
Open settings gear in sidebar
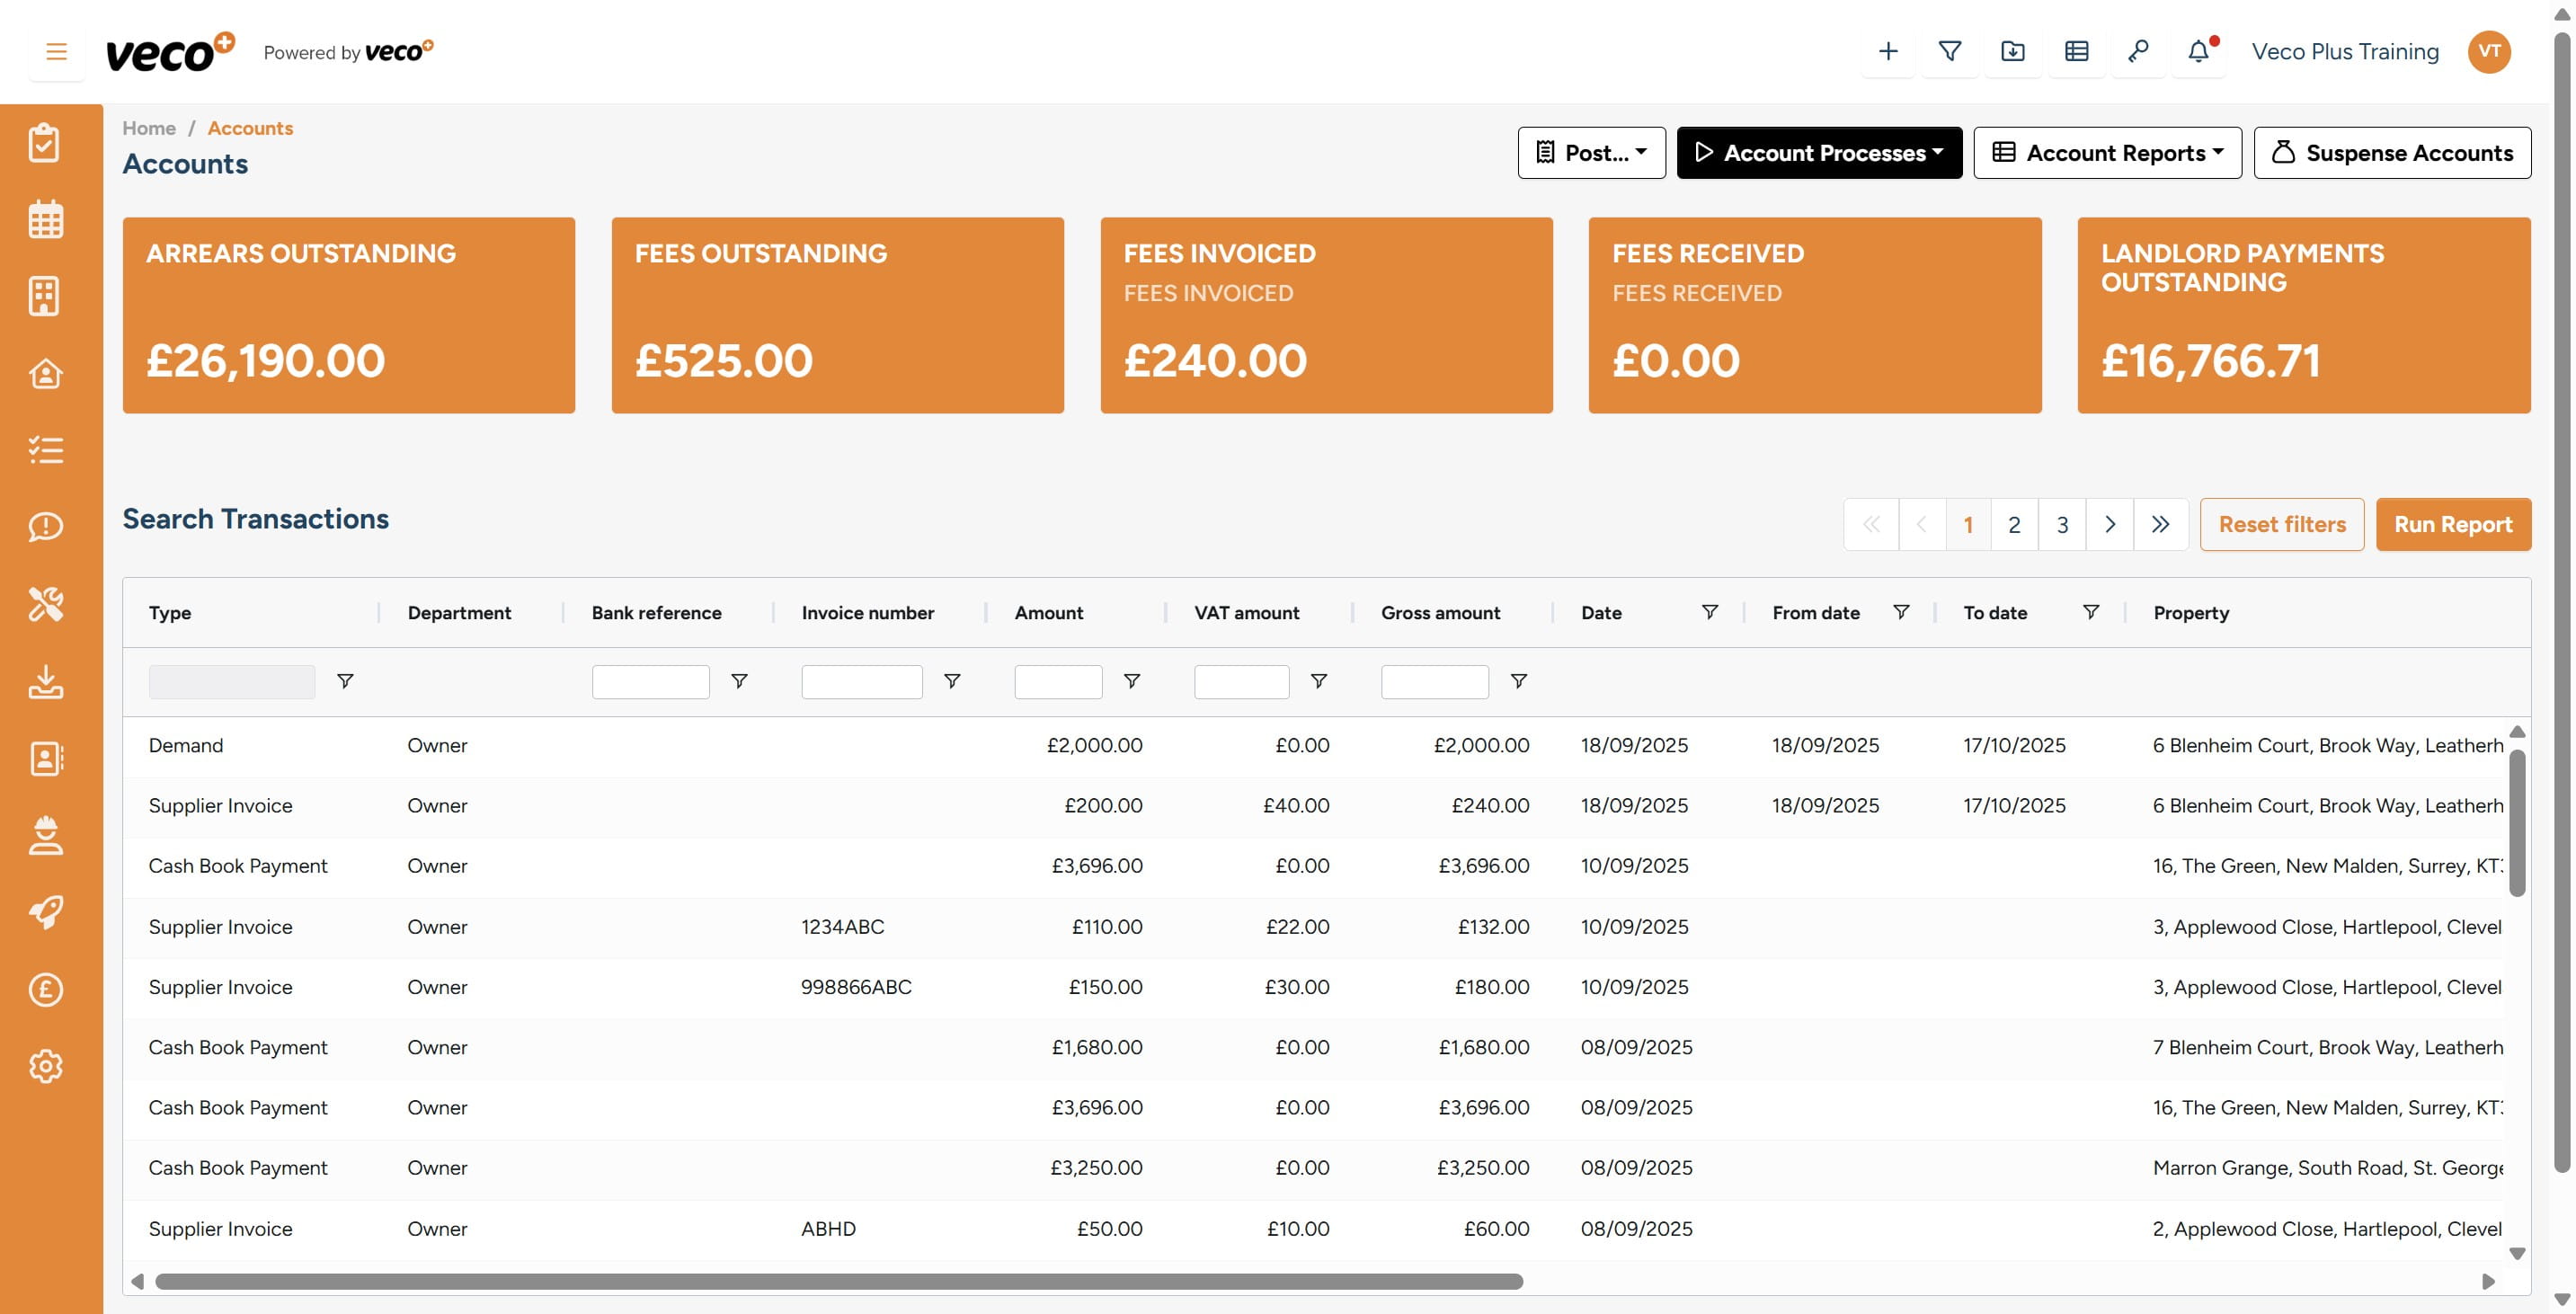click(45, 1066)
